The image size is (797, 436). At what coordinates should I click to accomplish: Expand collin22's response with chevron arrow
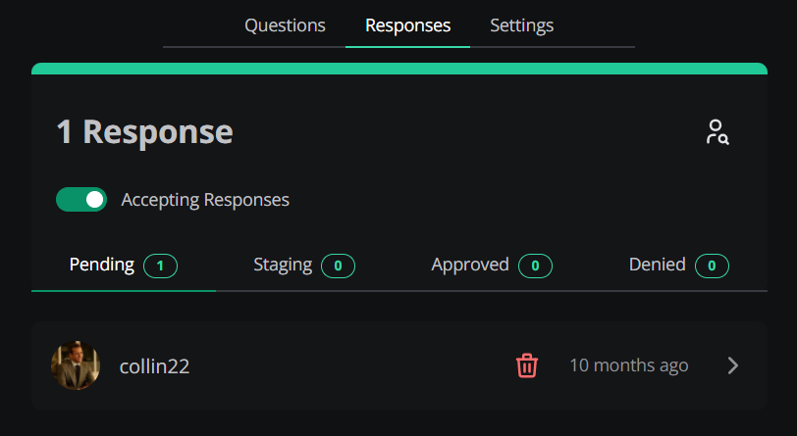point(732,365)
